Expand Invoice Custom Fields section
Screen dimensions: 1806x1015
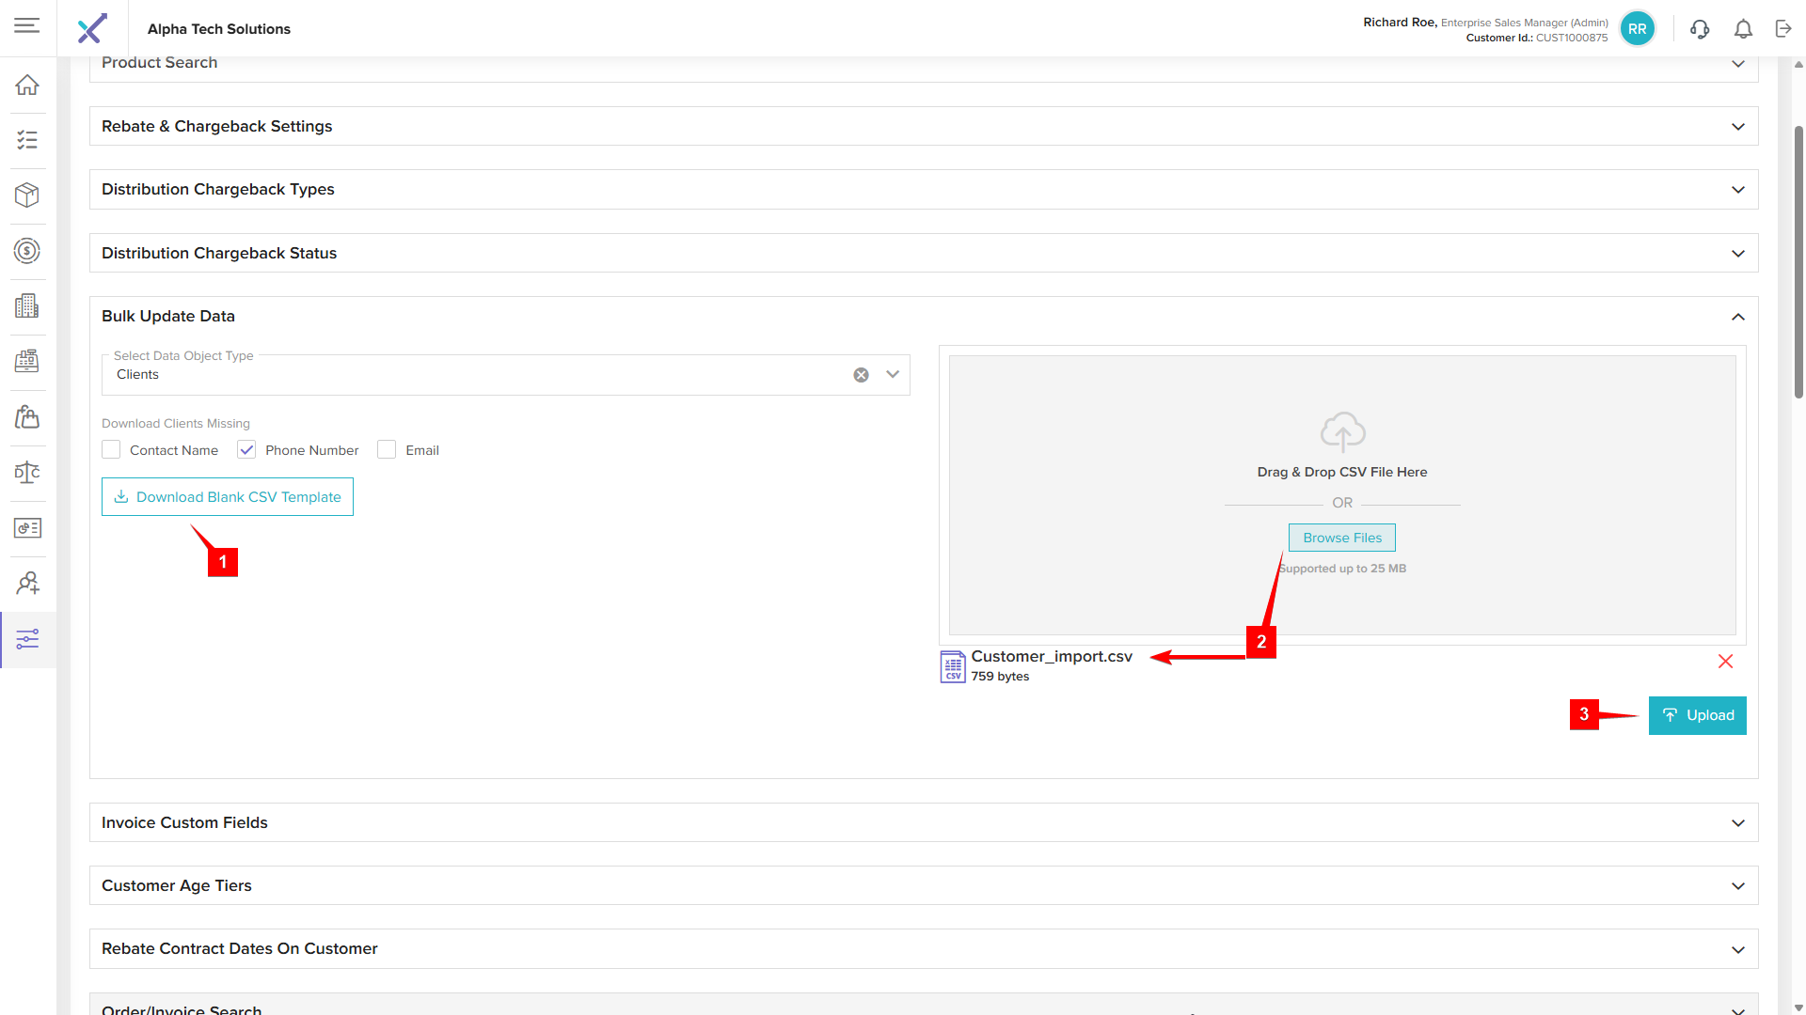pyautogui.click(x=1737, y=823)
